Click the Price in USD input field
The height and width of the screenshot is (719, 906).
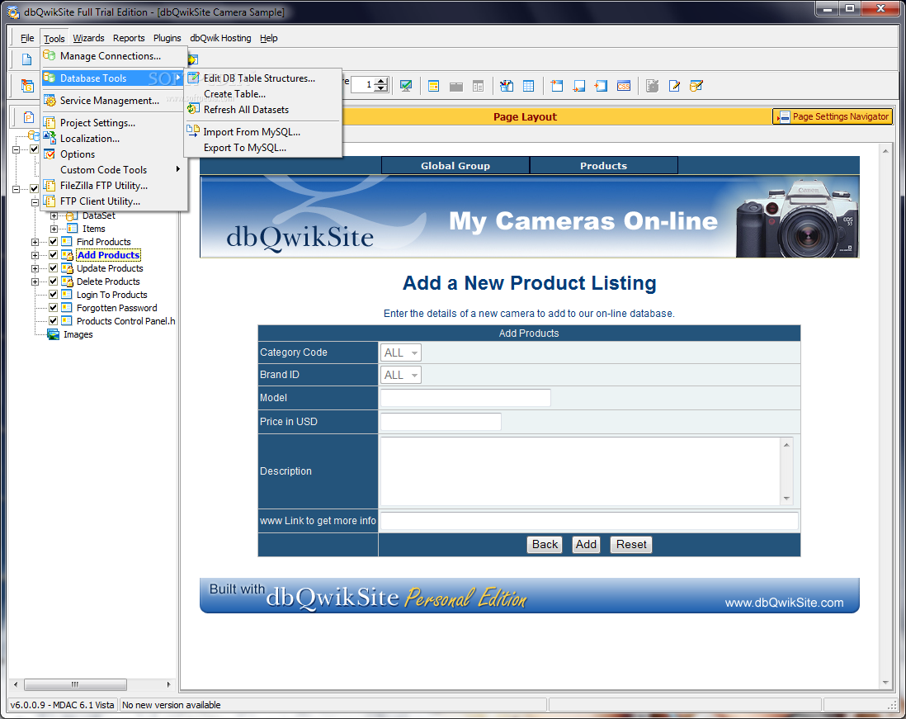tap(441, 421)
